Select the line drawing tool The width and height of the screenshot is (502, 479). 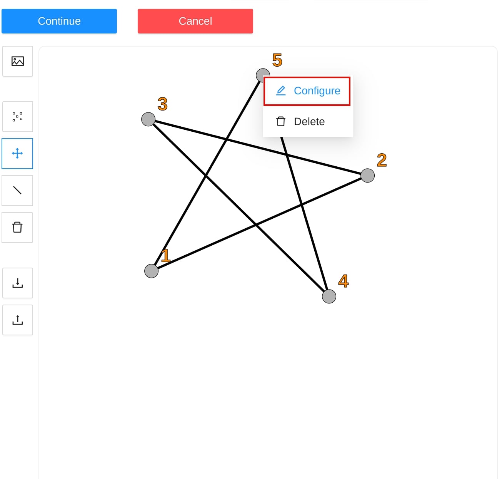17,191
